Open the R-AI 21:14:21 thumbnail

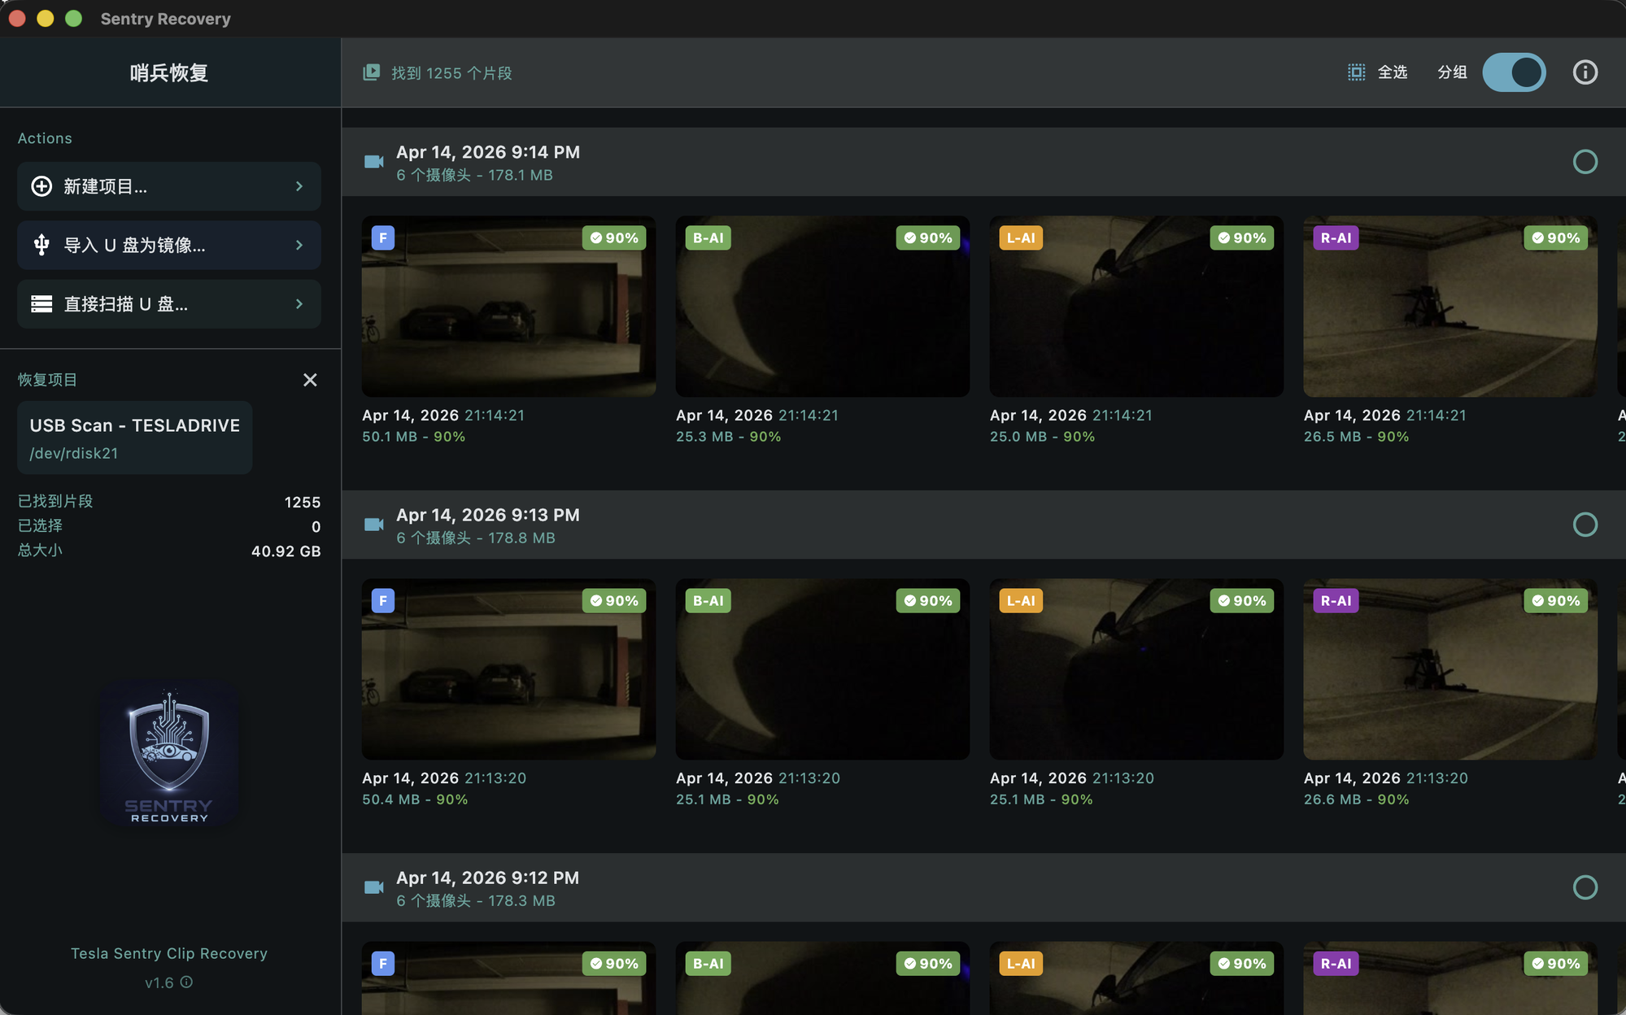(1450, 307)
